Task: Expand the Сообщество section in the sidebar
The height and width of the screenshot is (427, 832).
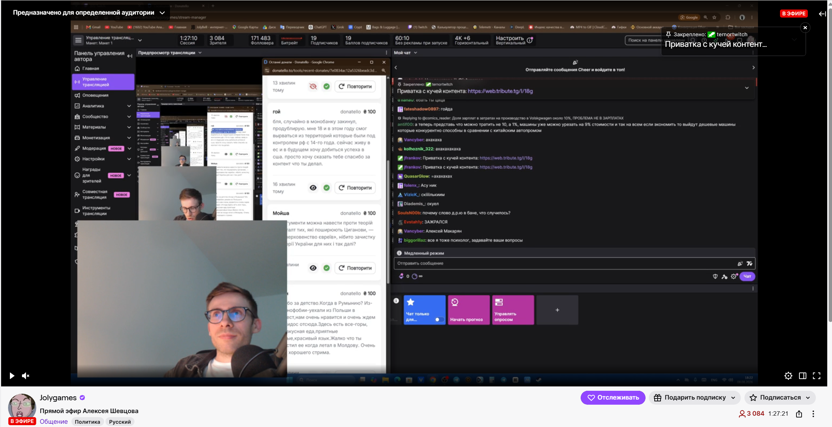Action: pyautogui.click(x=129, y=117)
